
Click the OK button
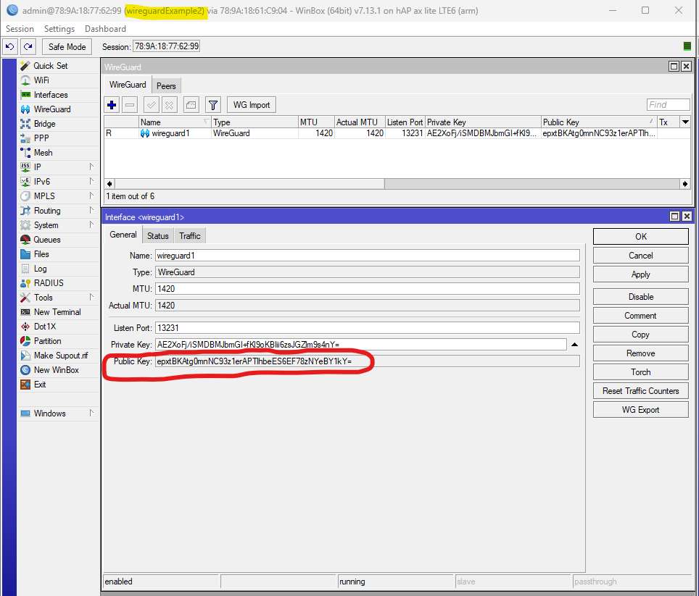(640, 236)
